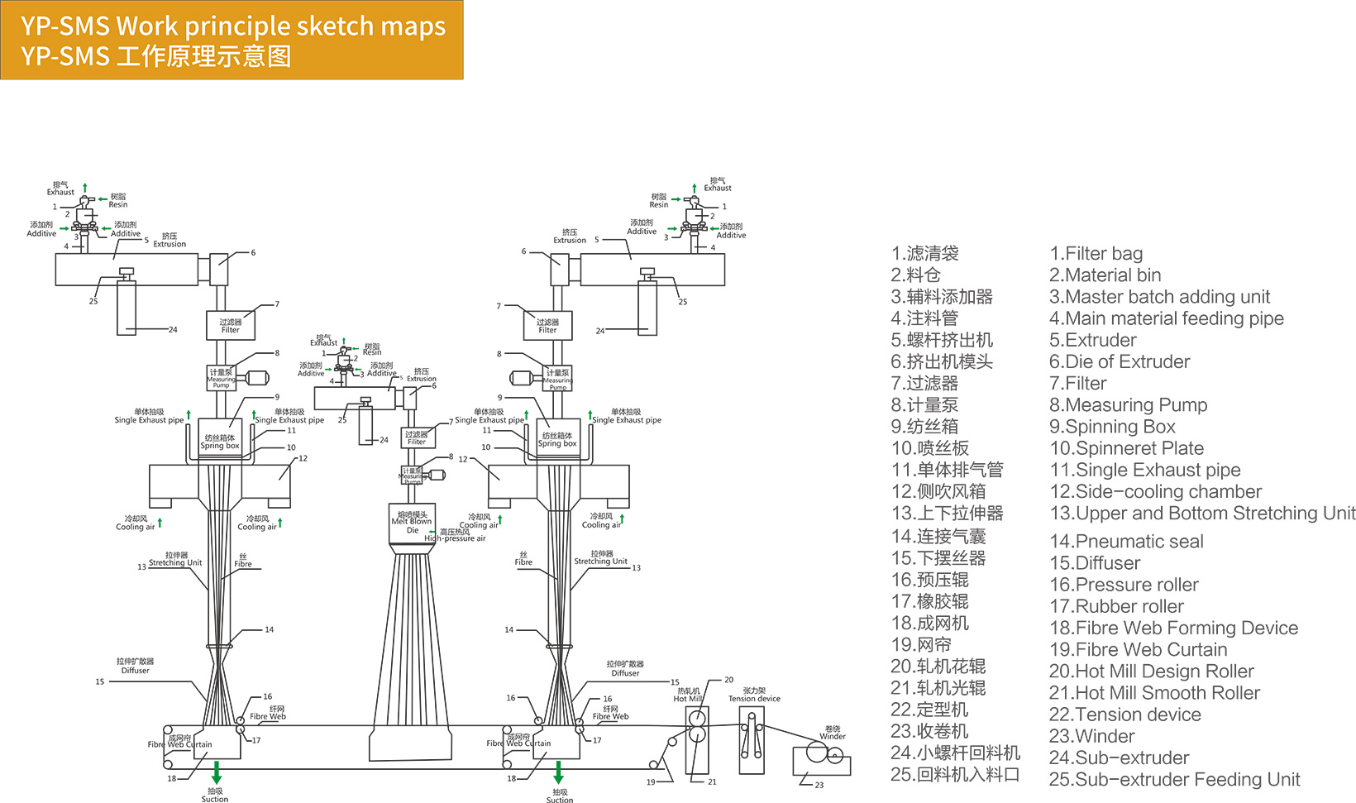Select legend entry 20.Hot Mill Design Roller

pyautogui.click(x=1151, y=672)
